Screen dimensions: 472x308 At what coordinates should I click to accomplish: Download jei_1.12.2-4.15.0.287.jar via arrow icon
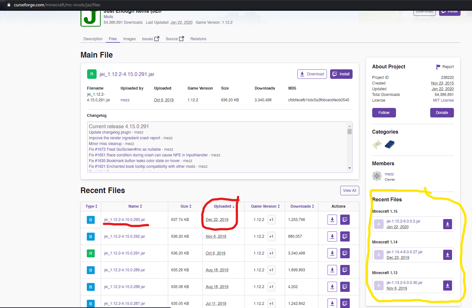pyautogui.click(x=332, y=303)
